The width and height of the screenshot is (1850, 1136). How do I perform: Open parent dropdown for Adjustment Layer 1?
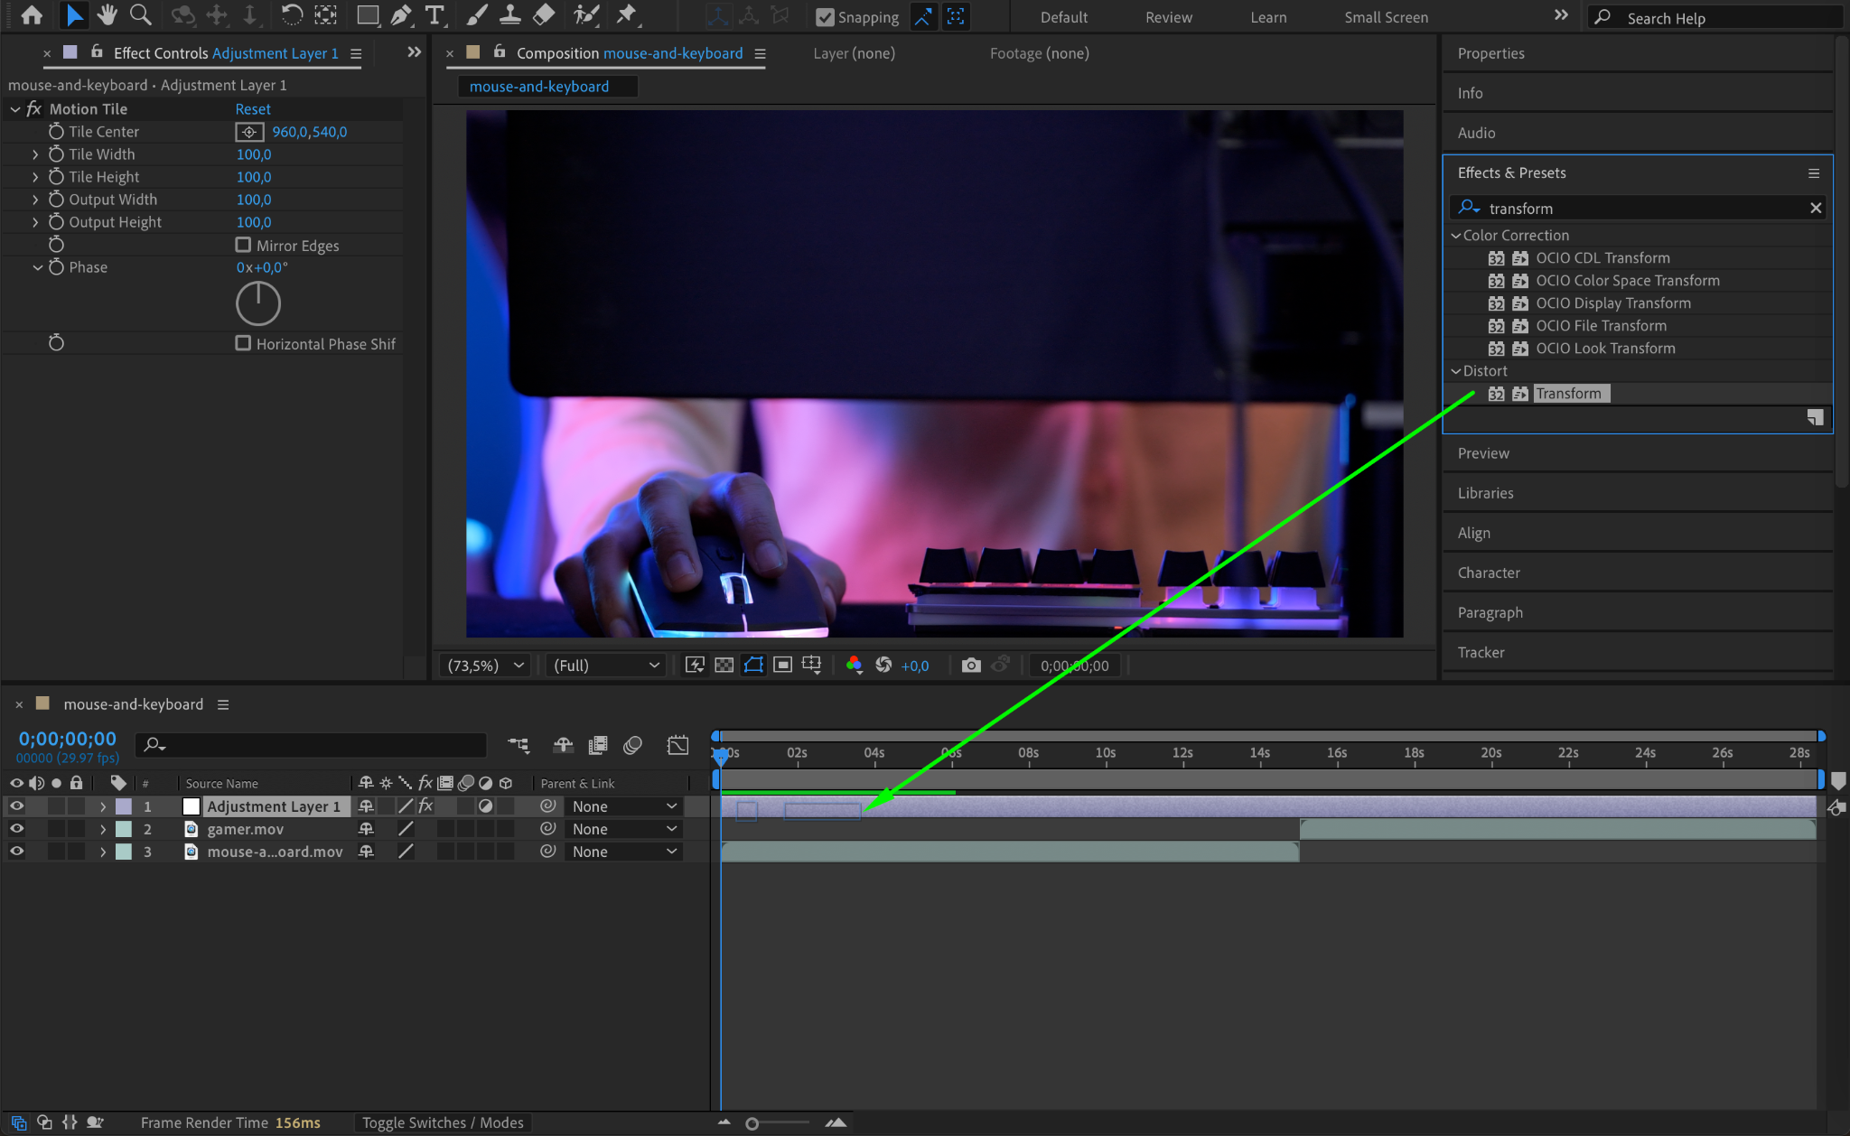[x=623, y=806]
